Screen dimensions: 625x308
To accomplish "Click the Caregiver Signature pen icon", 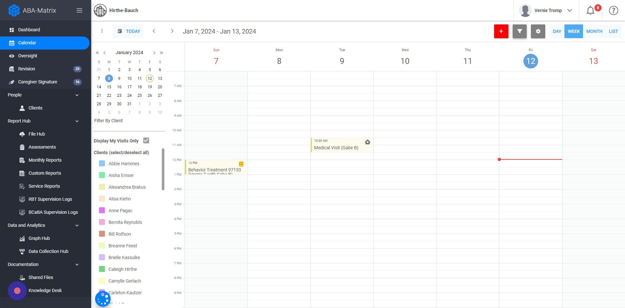I will coord(12,82).
